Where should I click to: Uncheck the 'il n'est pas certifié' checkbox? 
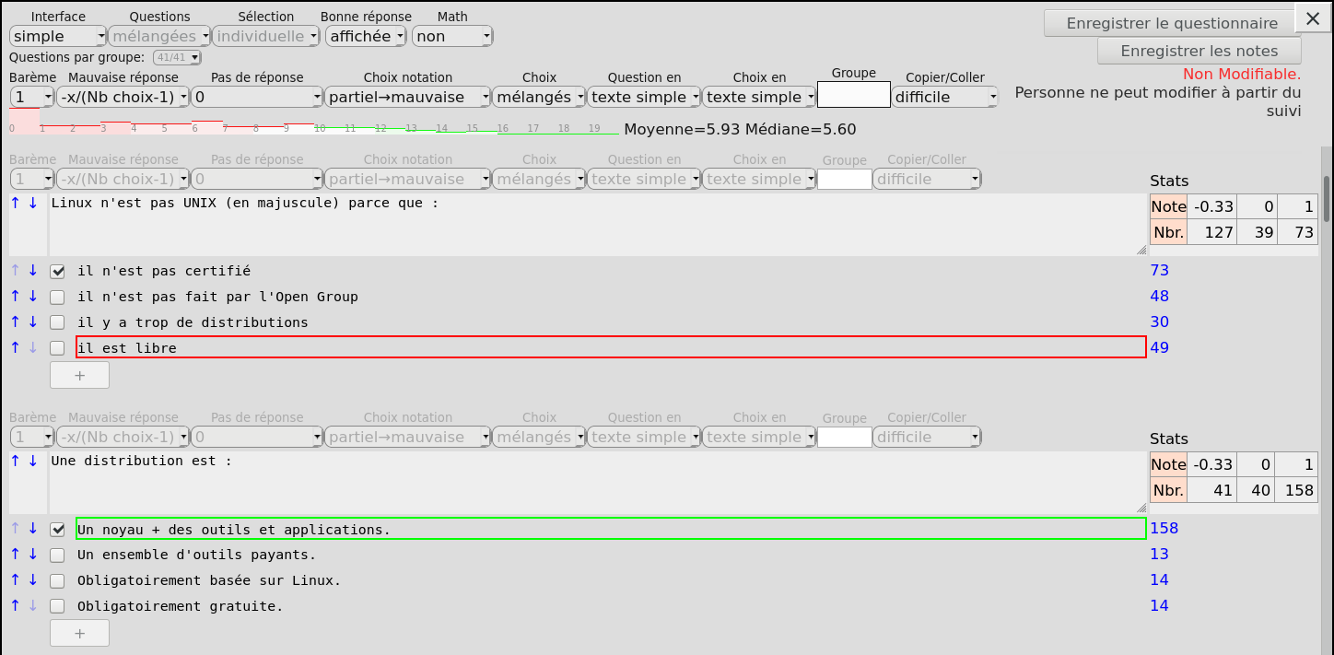pos(57,272)
